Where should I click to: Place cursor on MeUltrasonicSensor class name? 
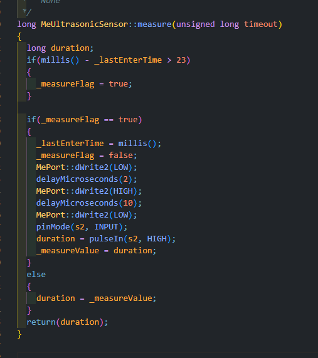[x=84, y=24]
